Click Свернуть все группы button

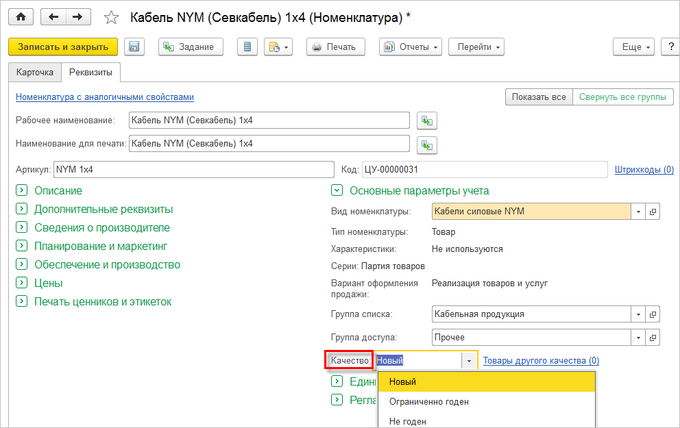(x=622, y=97)
